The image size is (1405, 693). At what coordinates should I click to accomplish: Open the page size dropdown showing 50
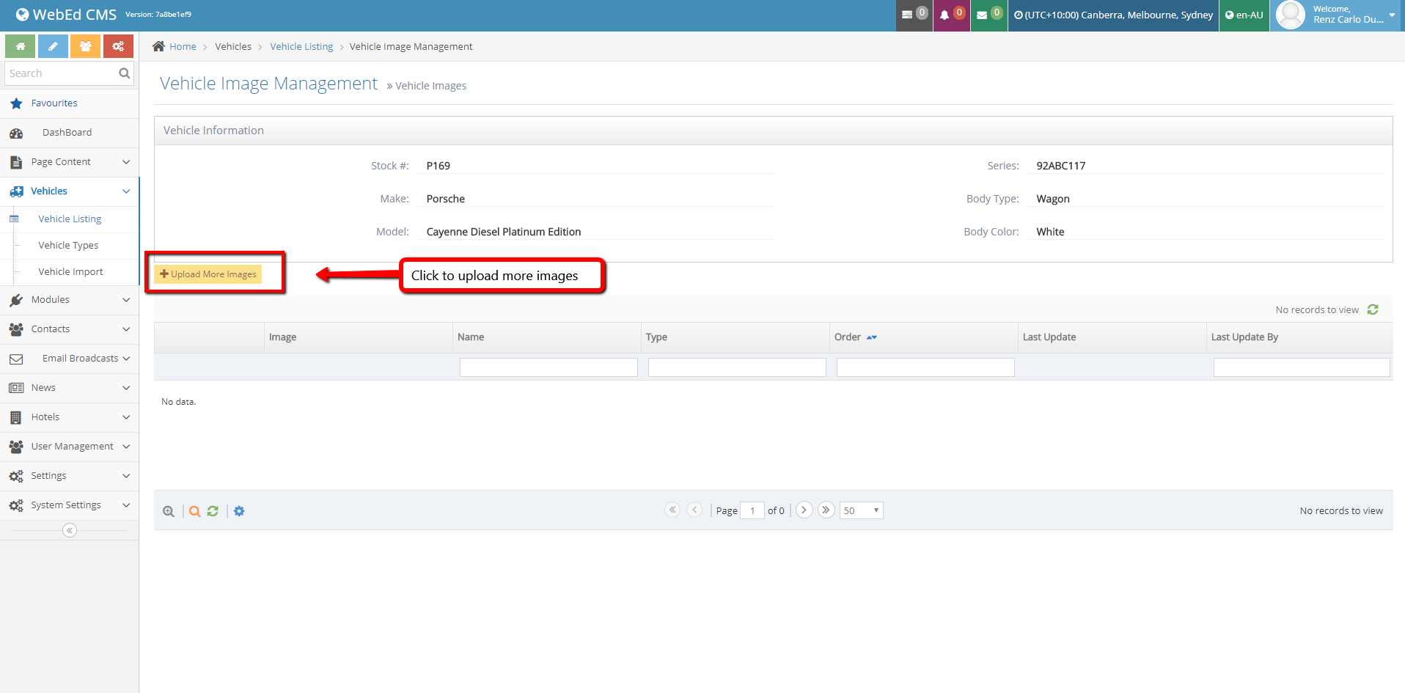click(x=861, y=510)
